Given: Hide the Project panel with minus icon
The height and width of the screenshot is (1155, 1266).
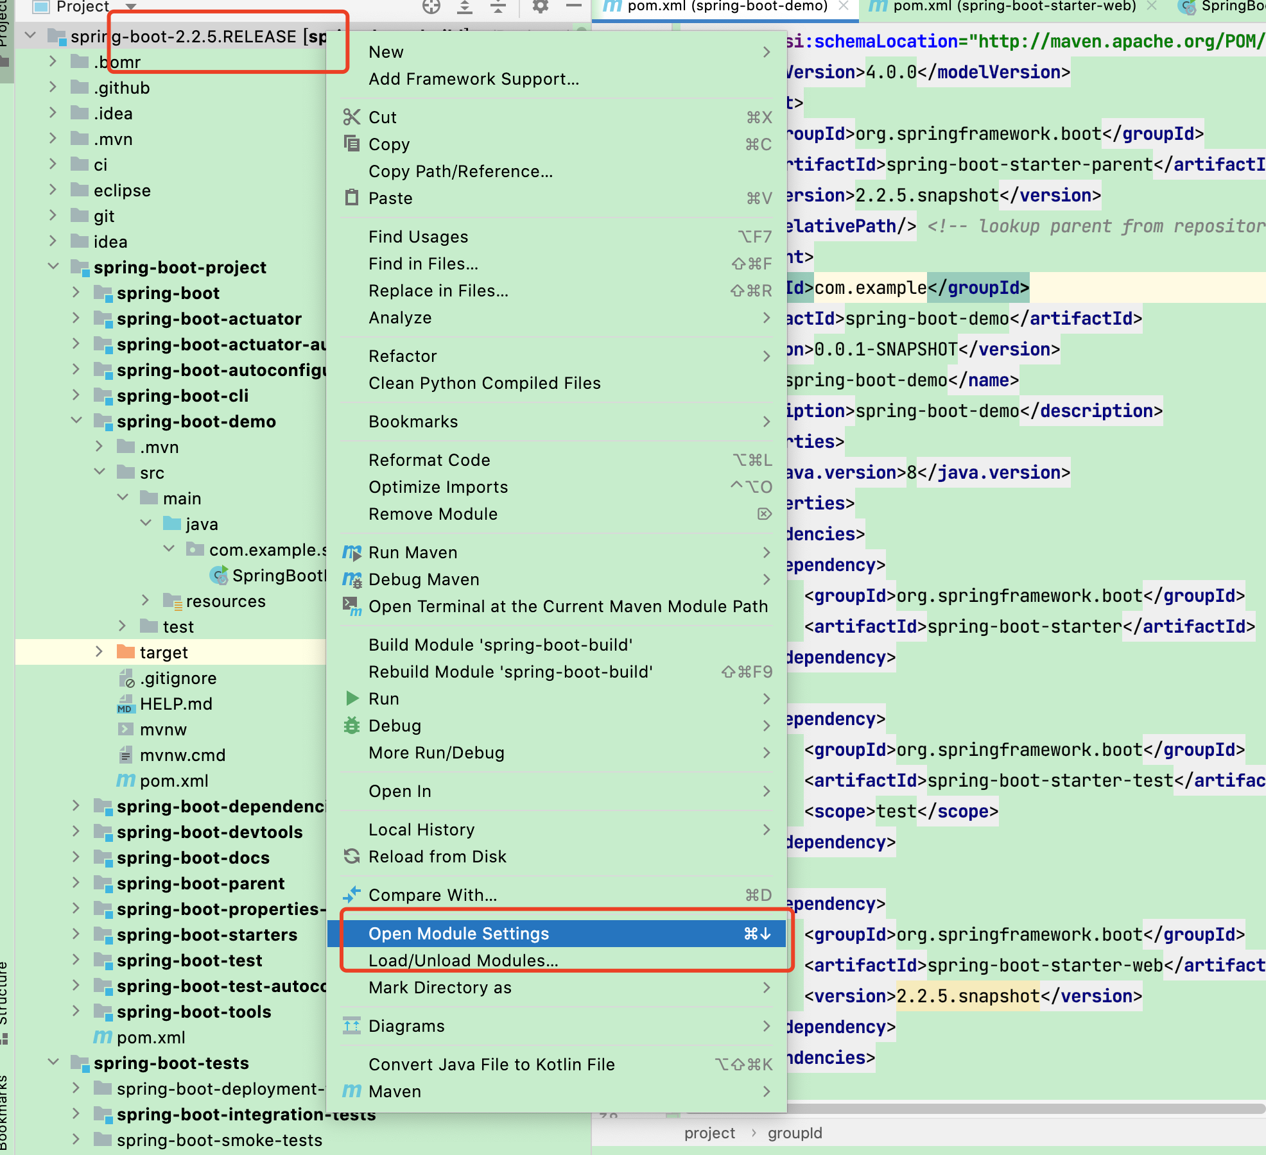Looking at the screenshot, I should pos(574,6).
